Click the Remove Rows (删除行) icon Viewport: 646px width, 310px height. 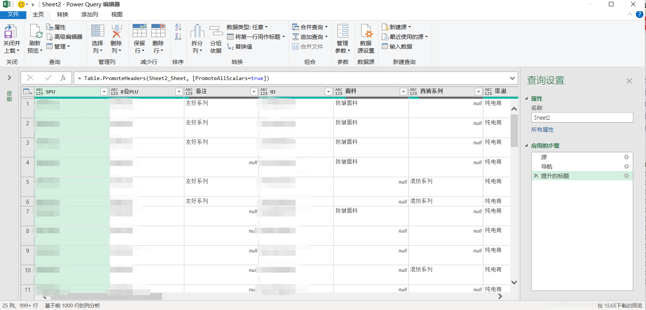pyautogui.click(x=158, y=31)
